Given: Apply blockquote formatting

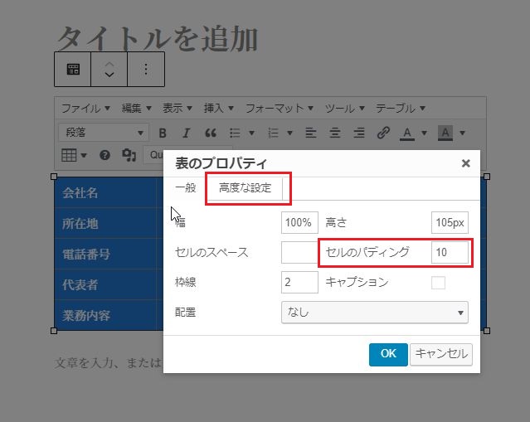Looking at the screenshot, I should pos(211,133).
